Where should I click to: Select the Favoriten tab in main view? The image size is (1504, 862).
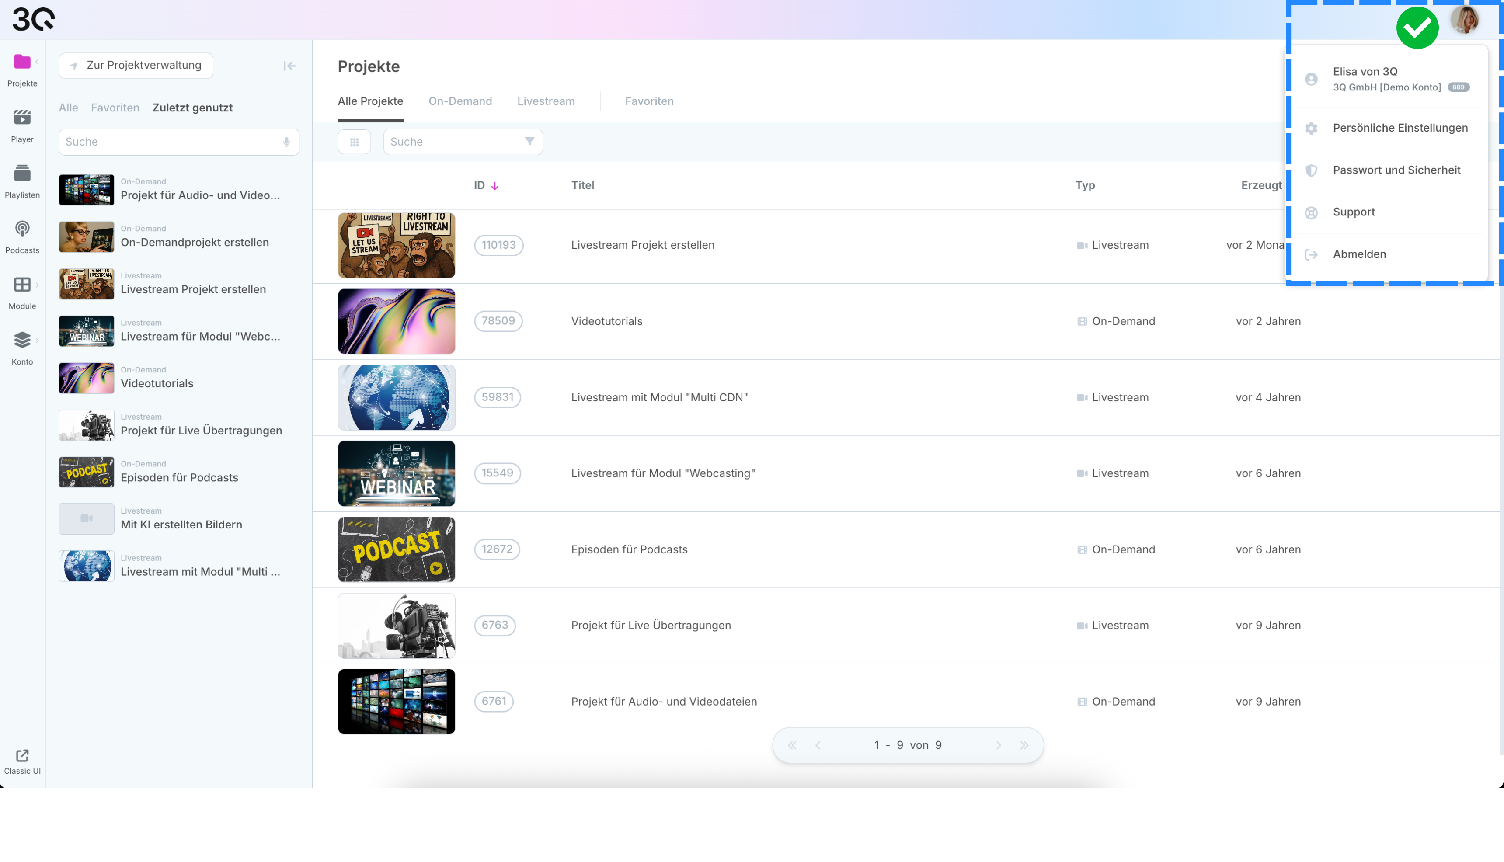click(649, 101)
